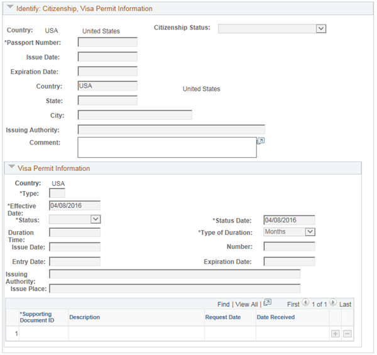The height and width of the screenshot is (355, 377).
Task: Click the next row arrow next to Last
Action: [x=333, y=303]
